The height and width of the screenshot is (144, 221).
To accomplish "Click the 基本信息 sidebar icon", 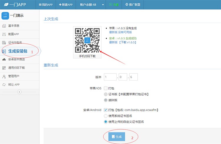I will (4, 26).
